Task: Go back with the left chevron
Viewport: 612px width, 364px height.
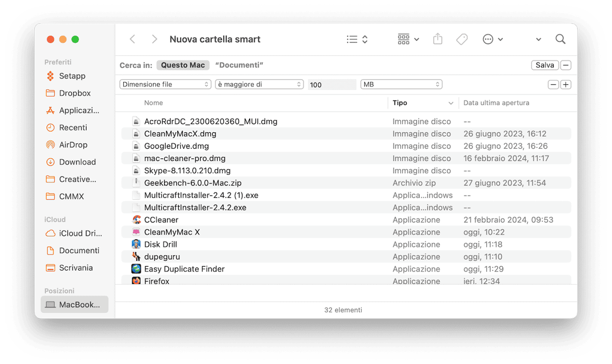Action: 132,39
